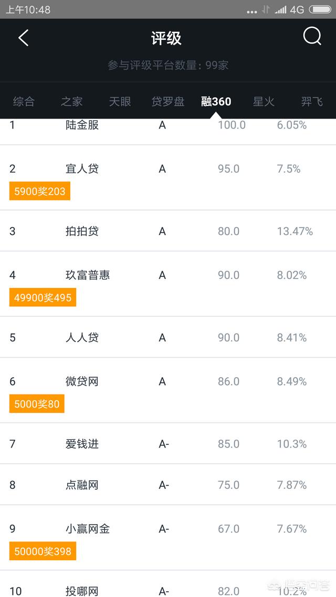Tap the 融360 active tab
336x597 pixels.
[216, 102]
